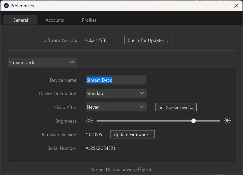The height and width of the screenshot is (175, 243).
Task: Click the brightness slider handle
Action: click(193, 121)
